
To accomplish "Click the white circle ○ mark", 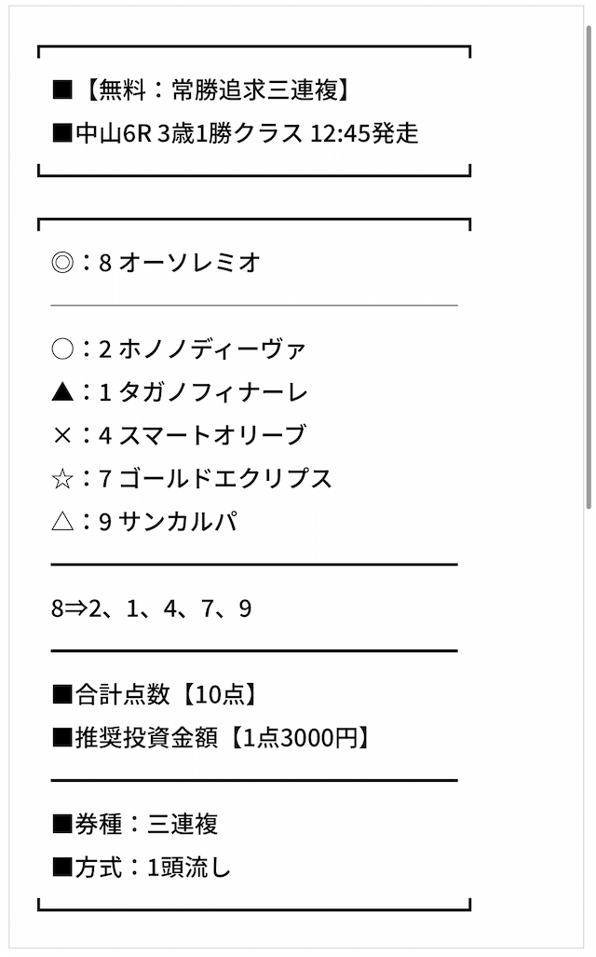I will (x=62, y=349).
